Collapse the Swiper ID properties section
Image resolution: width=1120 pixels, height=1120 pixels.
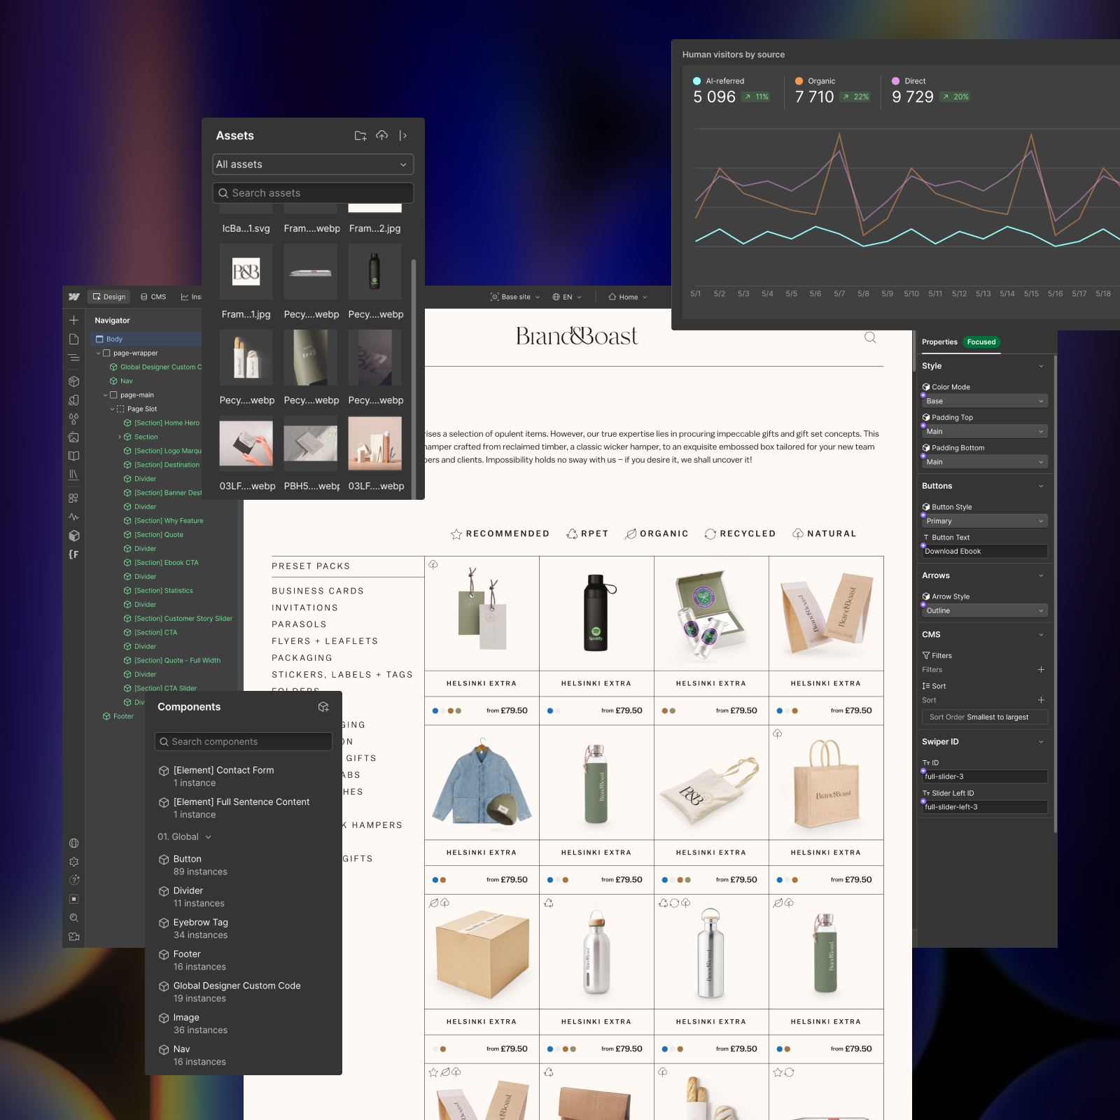tap(1041, 742)
